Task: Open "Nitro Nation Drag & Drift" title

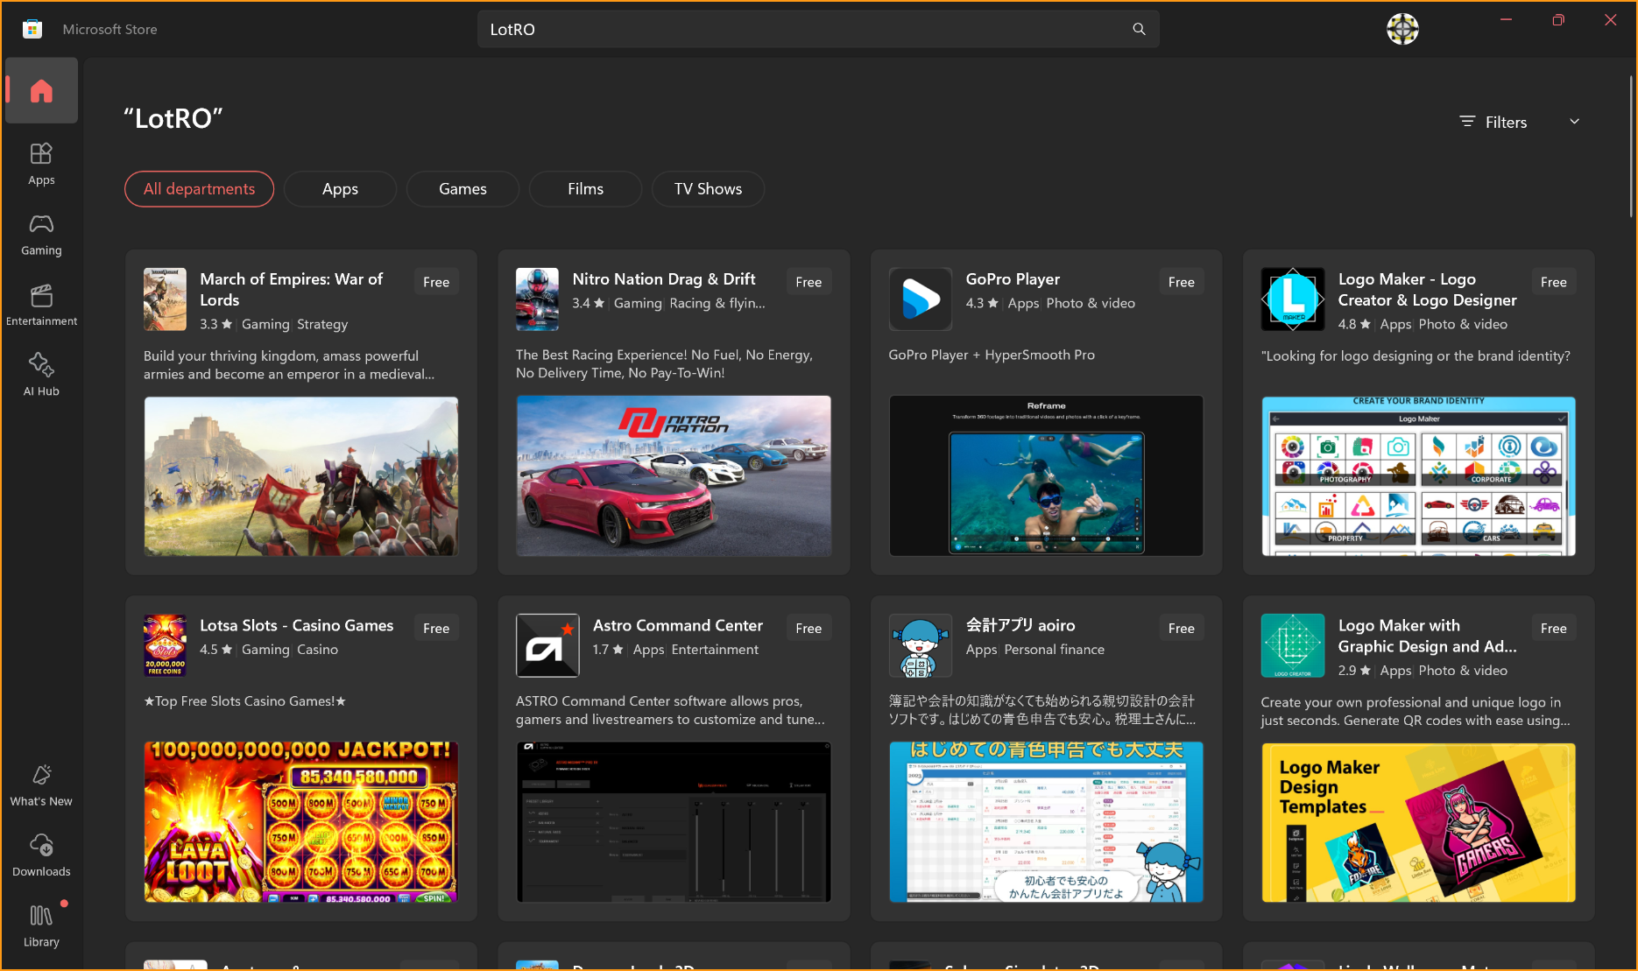Action: click(x=664, y=279)
